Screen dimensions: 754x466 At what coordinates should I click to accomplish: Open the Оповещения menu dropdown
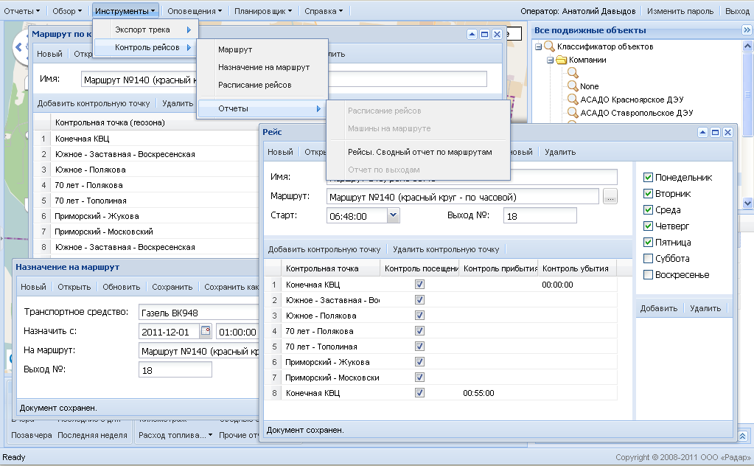pos(195,11)
